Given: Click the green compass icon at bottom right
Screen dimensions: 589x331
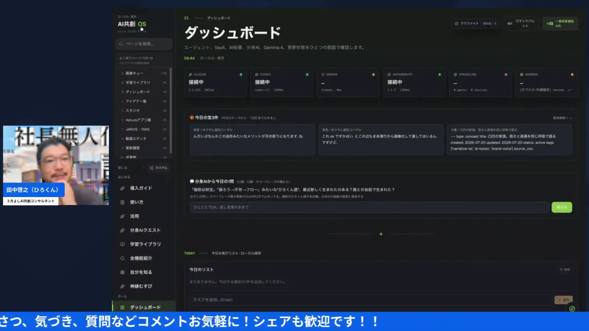Looking at the screenshot, I should (x=572, y=309).
